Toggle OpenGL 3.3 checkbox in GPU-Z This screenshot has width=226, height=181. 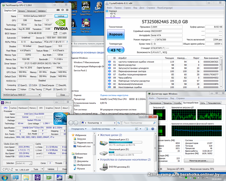(54, 89)
